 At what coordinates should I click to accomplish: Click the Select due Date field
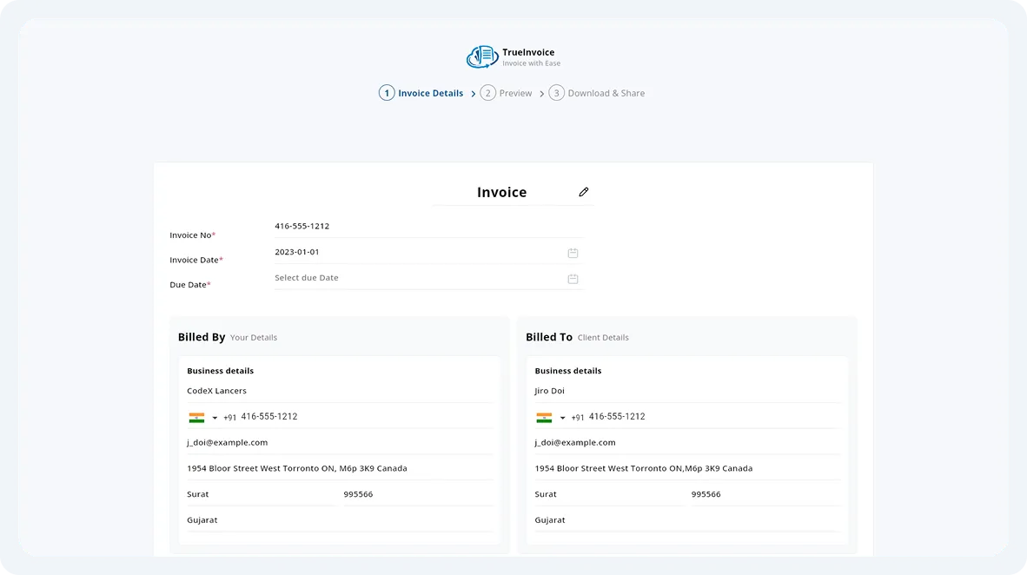coord(429,278)
